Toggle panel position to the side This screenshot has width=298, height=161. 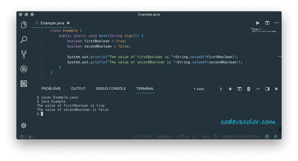click(267, 89)
